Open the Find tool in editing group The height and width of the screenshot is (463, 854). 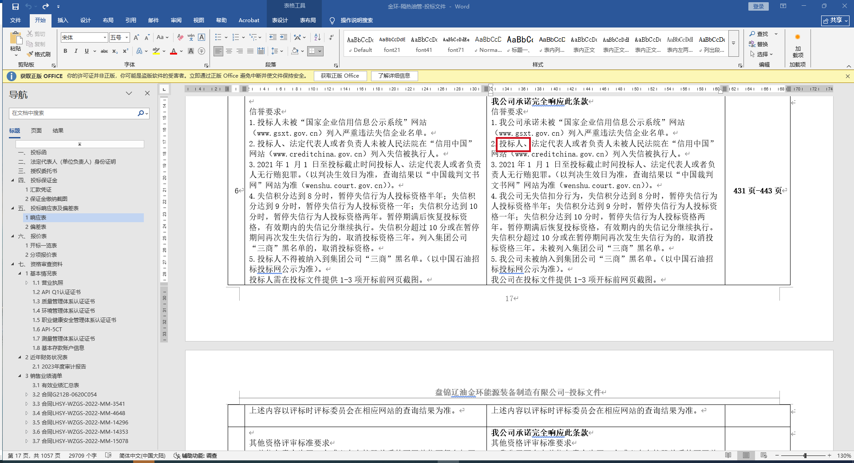click(759, 34)
